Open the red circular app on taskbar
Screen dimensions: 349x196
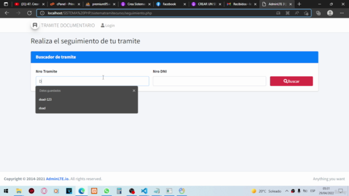click(32, 191)
